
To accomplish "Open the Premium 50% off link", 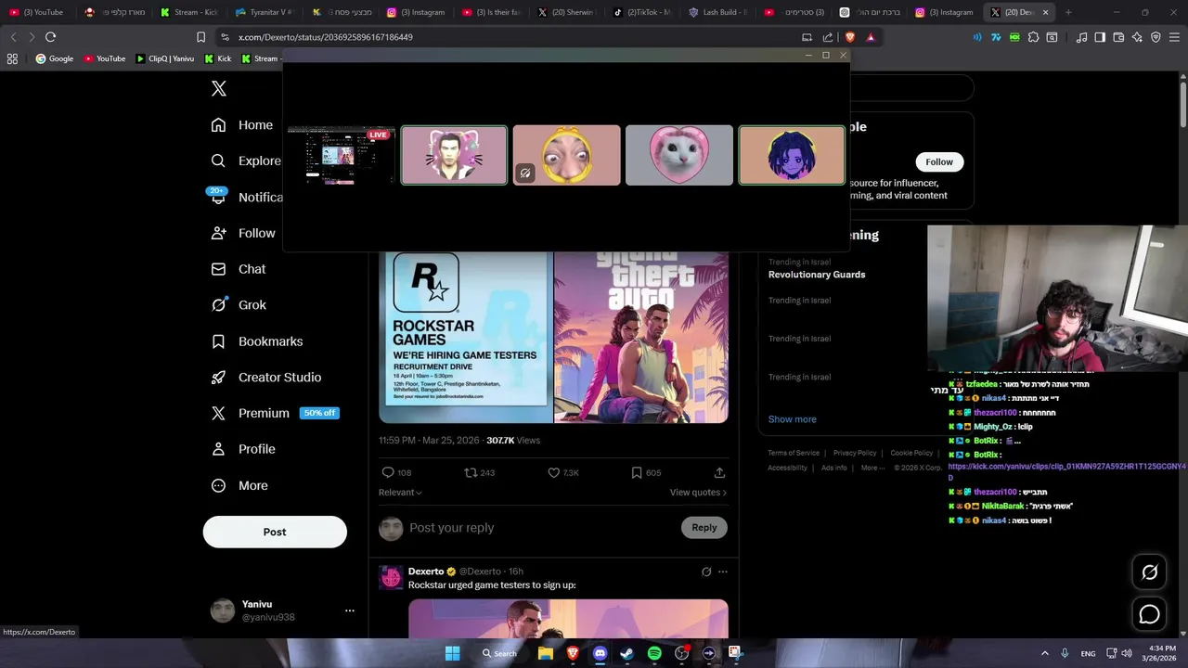I will (x=275, y=413).
